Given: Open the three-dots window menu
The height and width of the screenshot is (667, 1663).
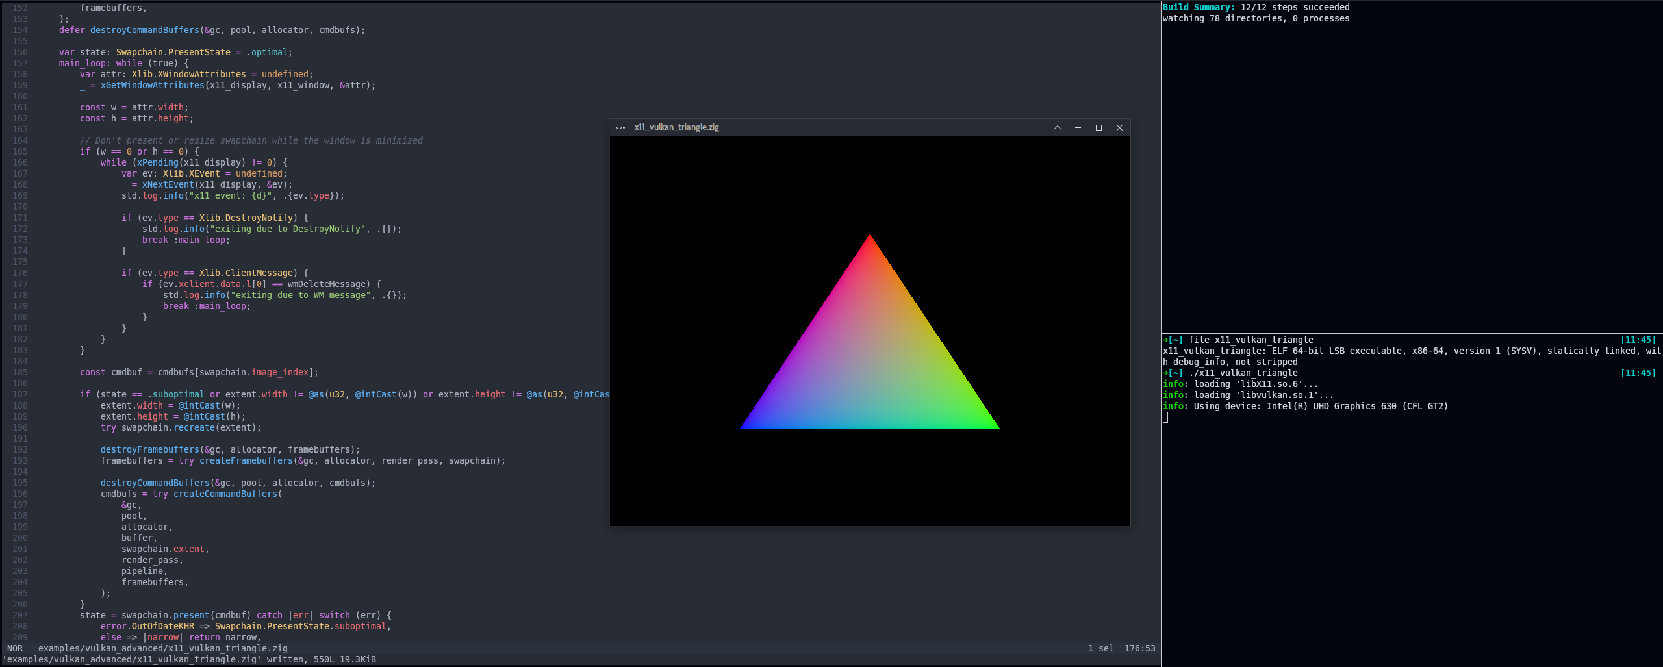Looking at the screenshot, I should 620,127.
